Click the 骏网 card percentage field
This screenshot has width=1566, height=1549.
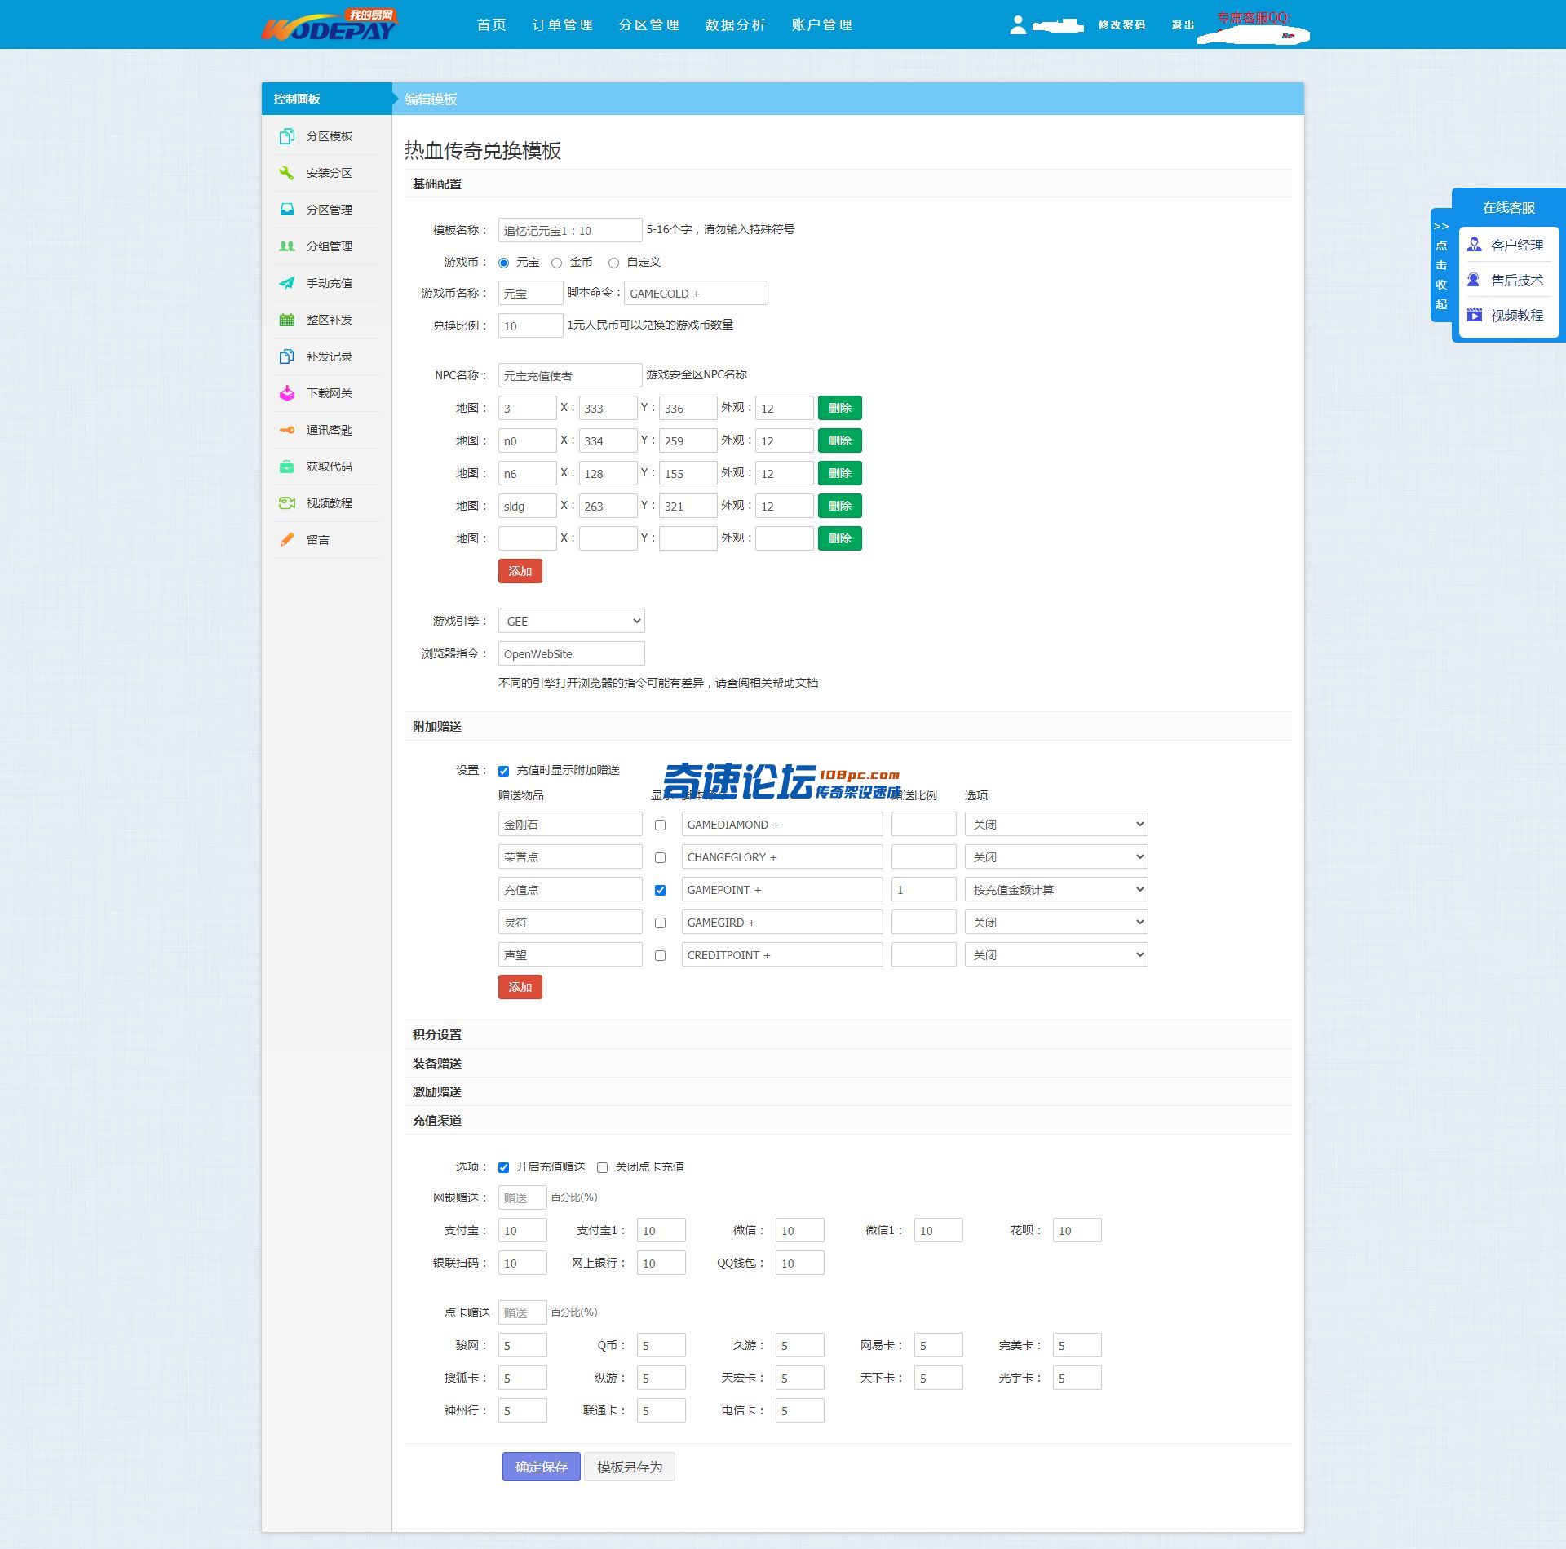pos(522,1345)
